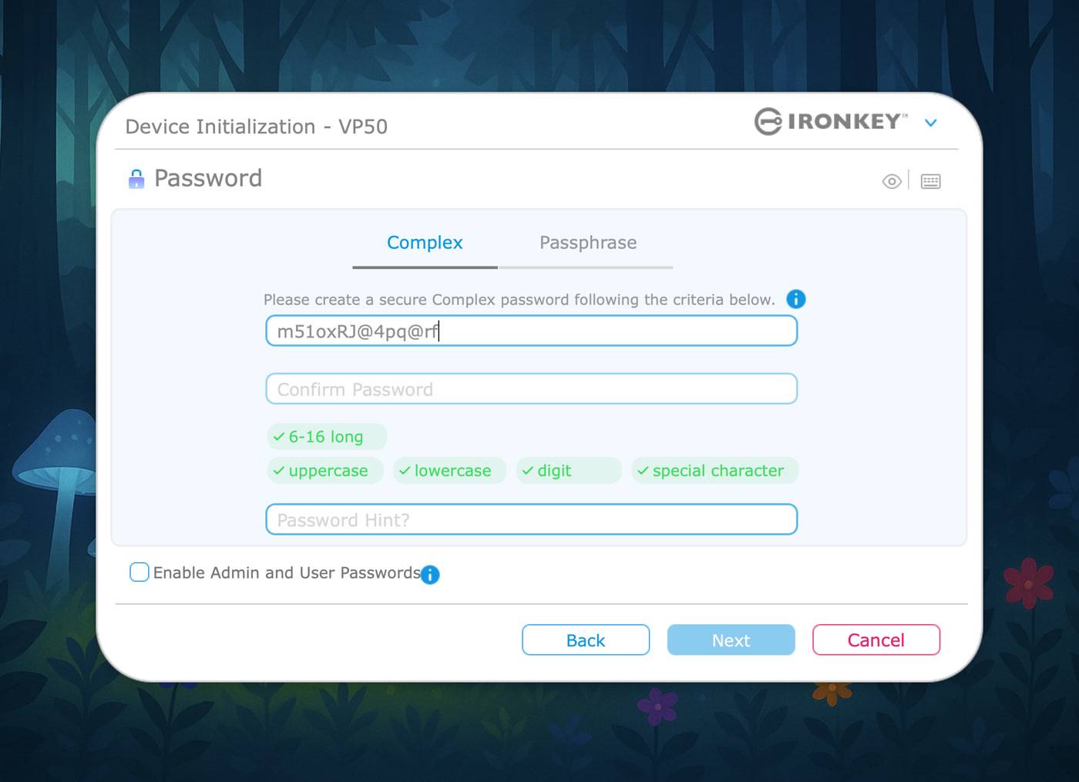Switch to the Complex tab
Image resolution: width=1079 pixels, height=782 pixels.
(425, 243)
